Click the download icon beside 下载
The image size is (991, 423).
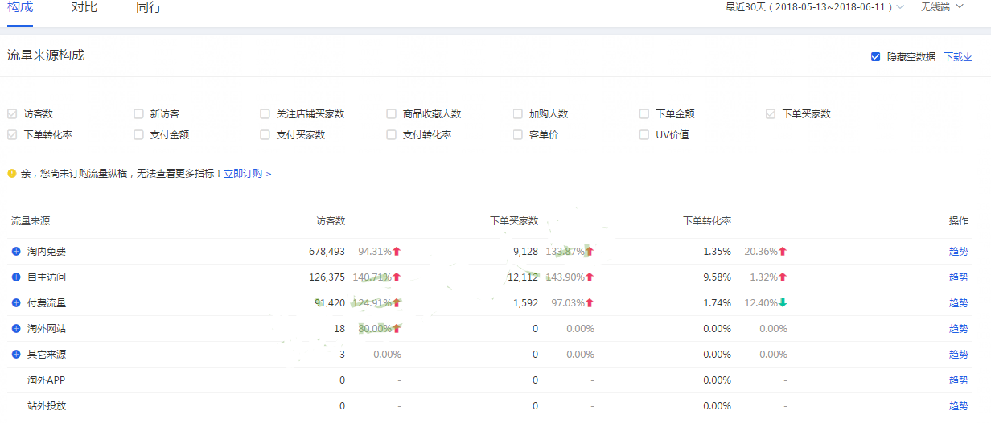click(968, 57)
